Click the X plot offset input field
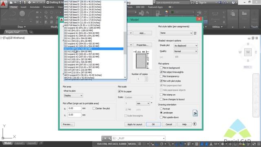Screen dimensions: 261x147 pyautogui.click(x=74, y=109)
